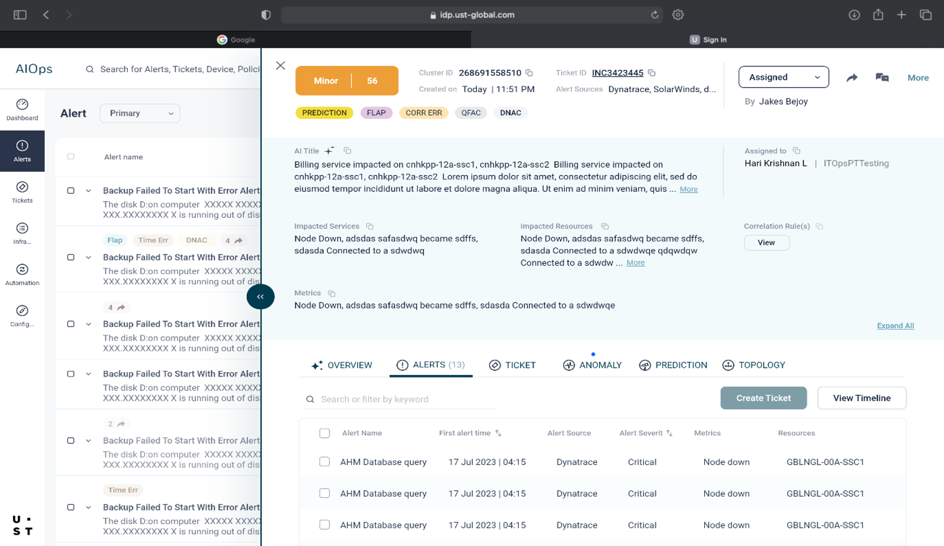Copy the Impacted Services text
The image size is (944, 546).
[370, 226]
